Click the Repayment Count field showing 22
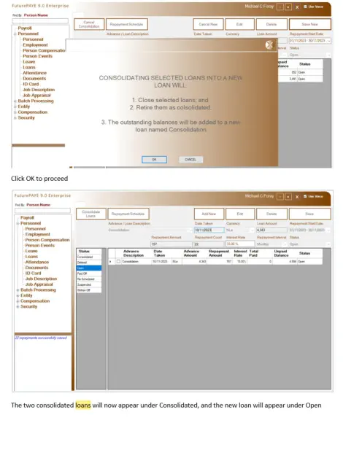343x458 pixels. coord(209,244)
